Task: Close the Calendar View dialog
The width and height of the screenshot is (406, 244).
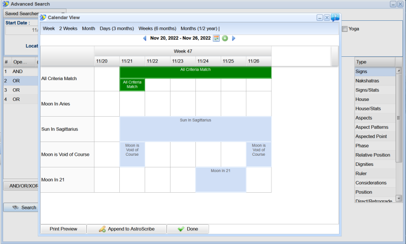Action: click(x=327, y=18)
